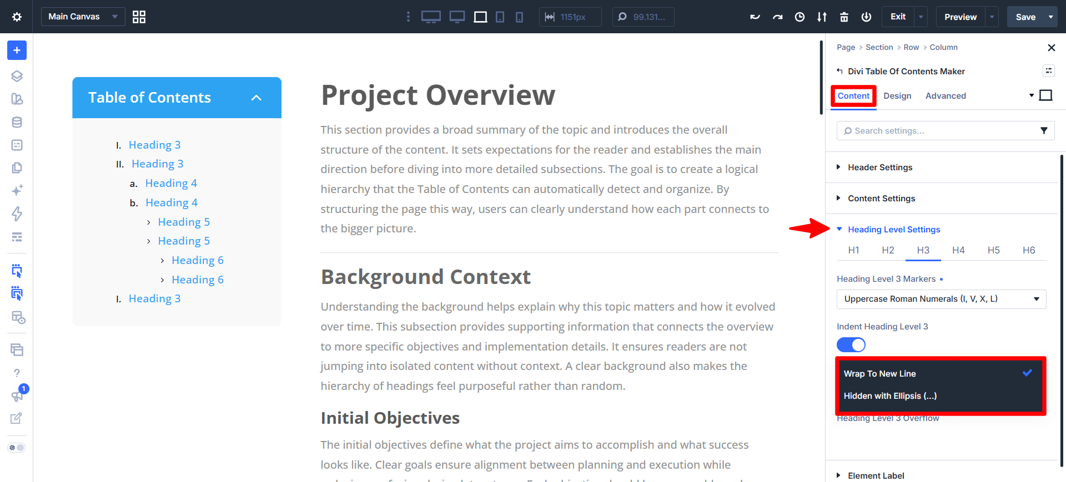
Task: Click the trash icon in the top bar
Action: tap(844, 17)
